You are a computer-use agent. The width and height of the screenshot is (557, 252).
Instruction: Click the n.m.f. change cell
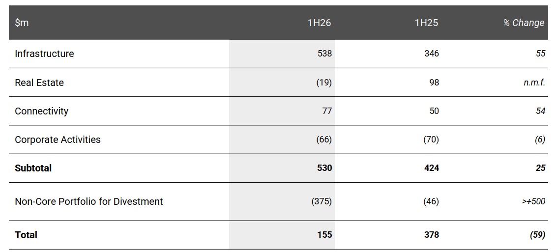(x=534, y=83)
